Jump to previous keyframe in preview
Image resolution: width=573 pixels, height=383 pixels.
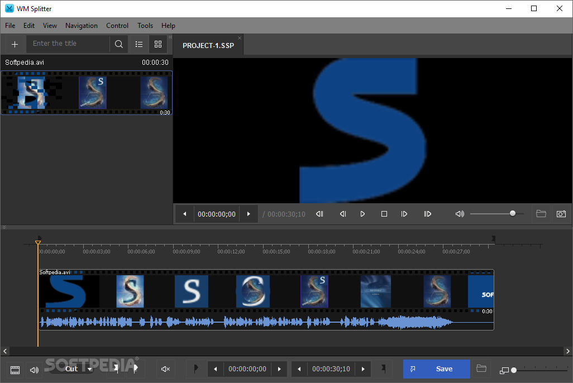(319, 214)
